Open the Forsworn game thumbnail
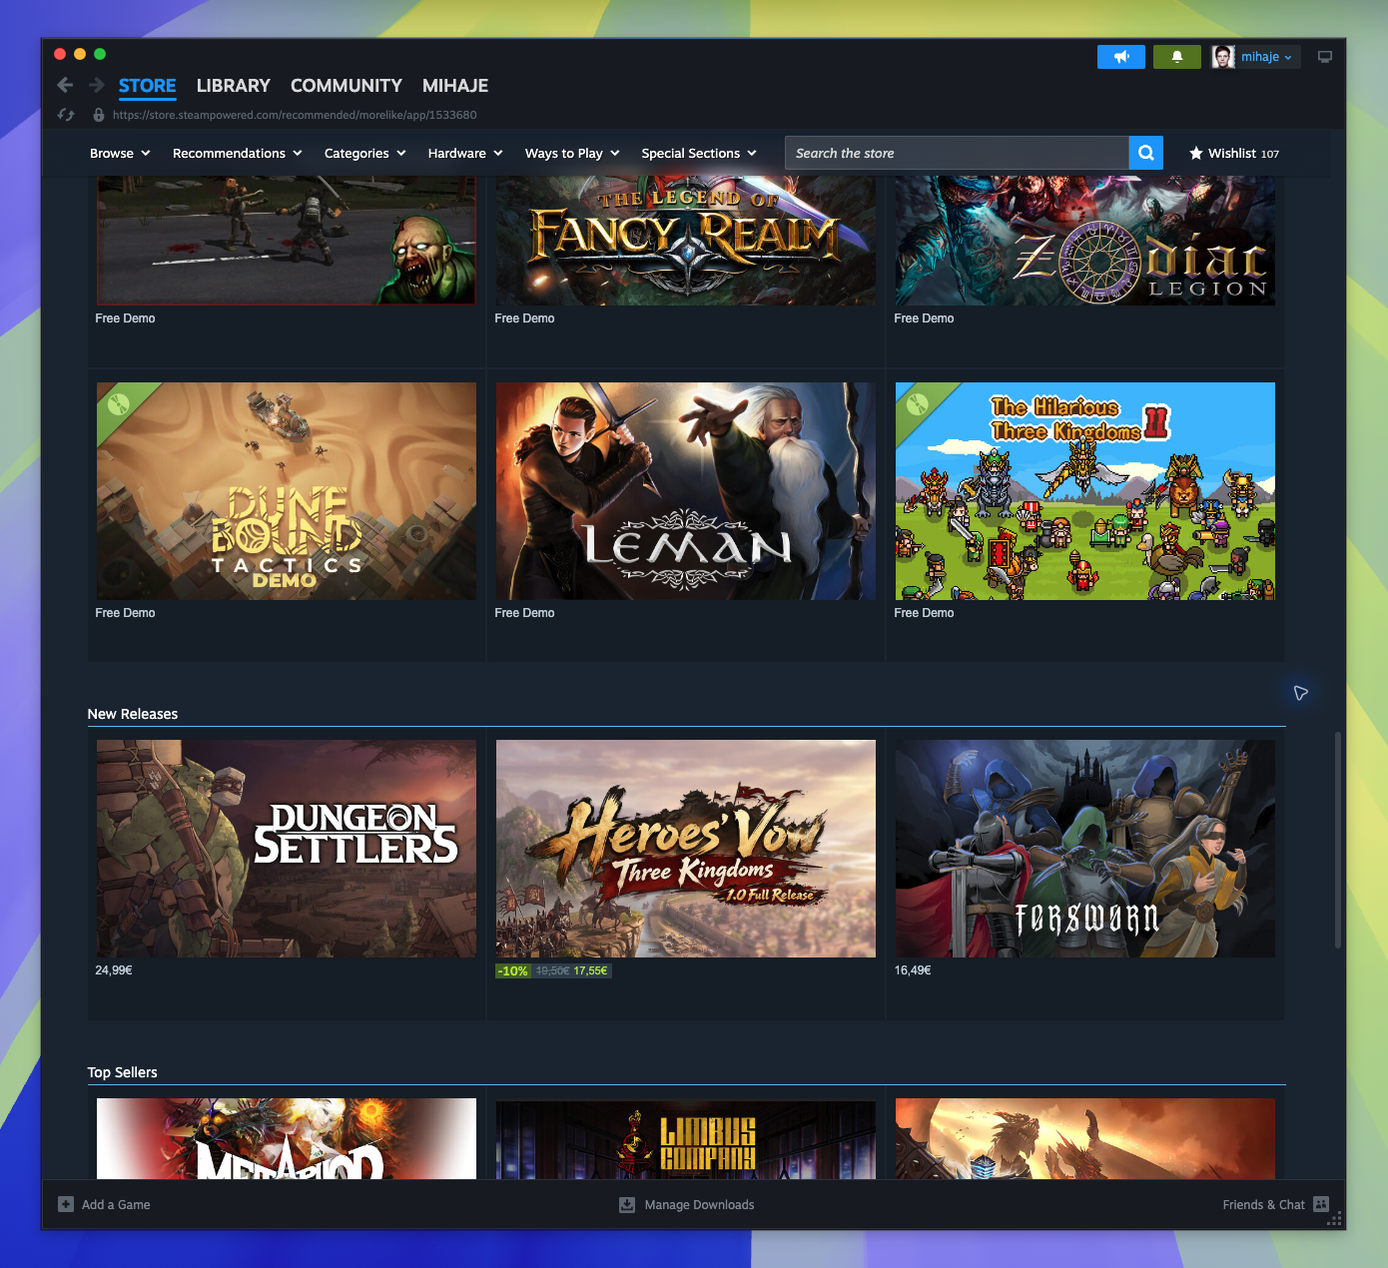The height and width of the screenshot is (1268, 1388). coord(1085,849)
